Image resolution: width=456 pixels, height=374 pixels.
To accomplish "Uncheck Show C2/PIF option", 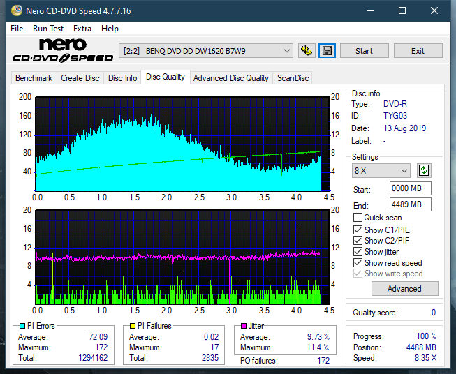I will (358, 240).
